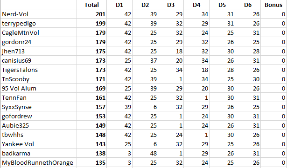The image size is (287, 168).
Task: Select Nerd-Vol's total score 201
Action: [92, 14]
